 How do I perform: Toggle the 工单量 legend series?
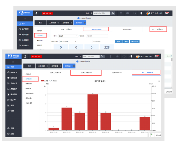(x=45, y=81)
